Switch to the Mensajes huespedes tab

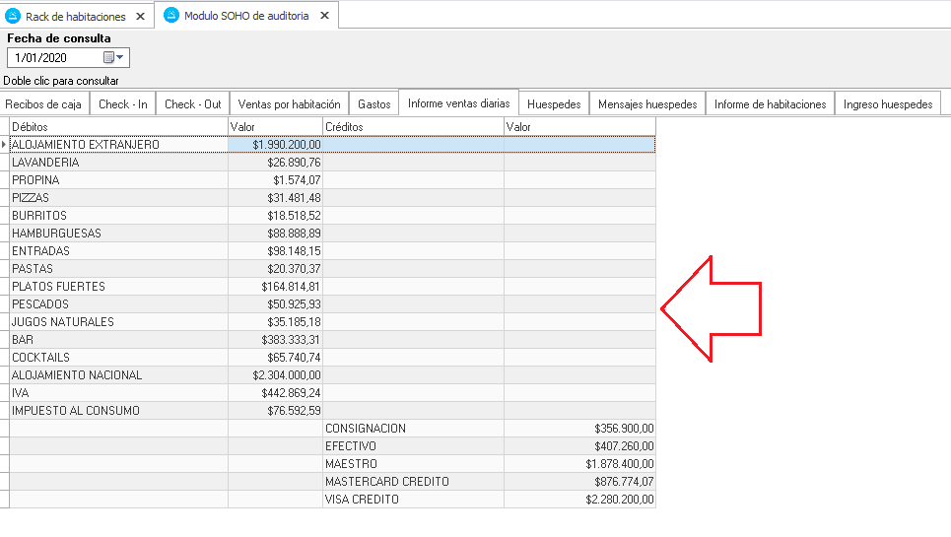pos(647,103)
